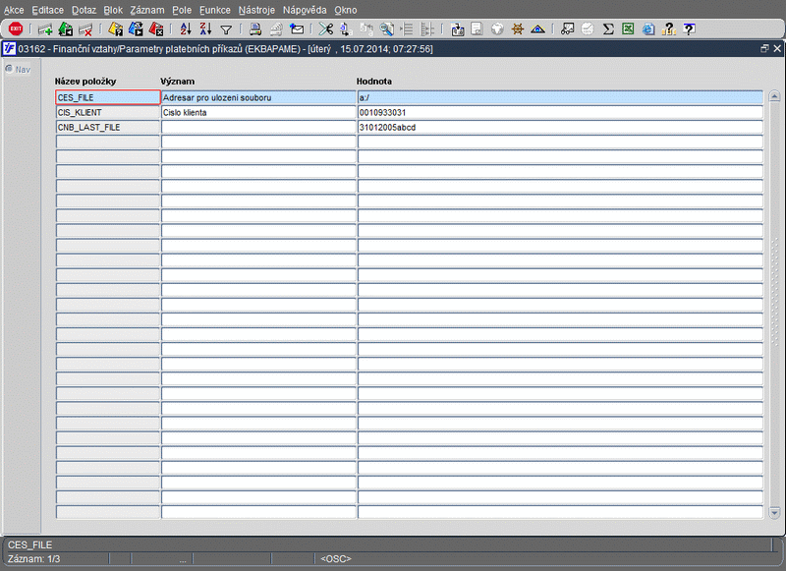The width and height of the screenshot is (786, 571).
Task: Click the funnel filter icon
Action: (226, 30)
